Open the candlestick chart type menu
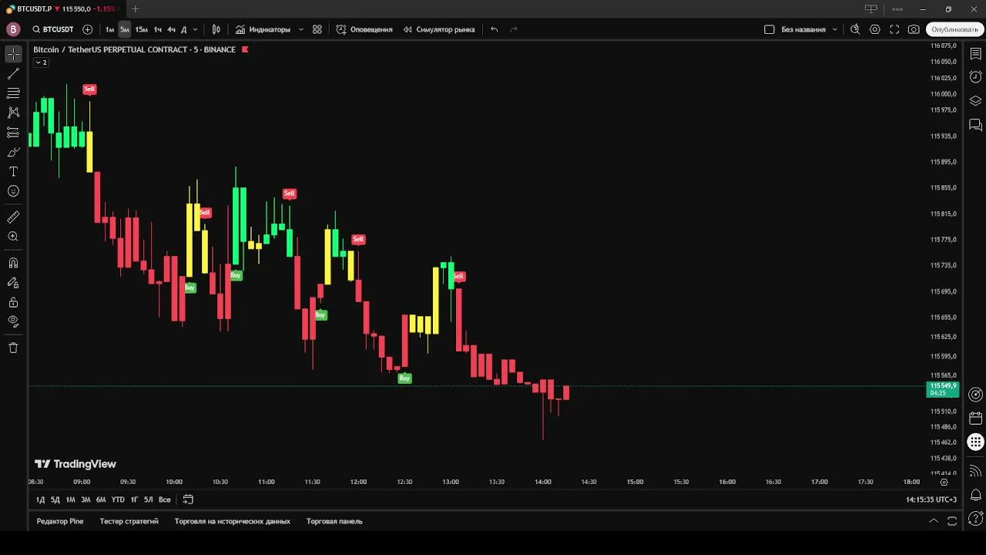This screenshot has height=555, width=986. tap(216, 29)
